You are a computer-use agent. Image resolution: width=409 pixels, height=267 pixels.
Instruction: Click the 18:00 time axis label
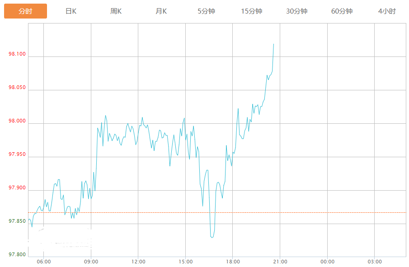coord(233,262)
